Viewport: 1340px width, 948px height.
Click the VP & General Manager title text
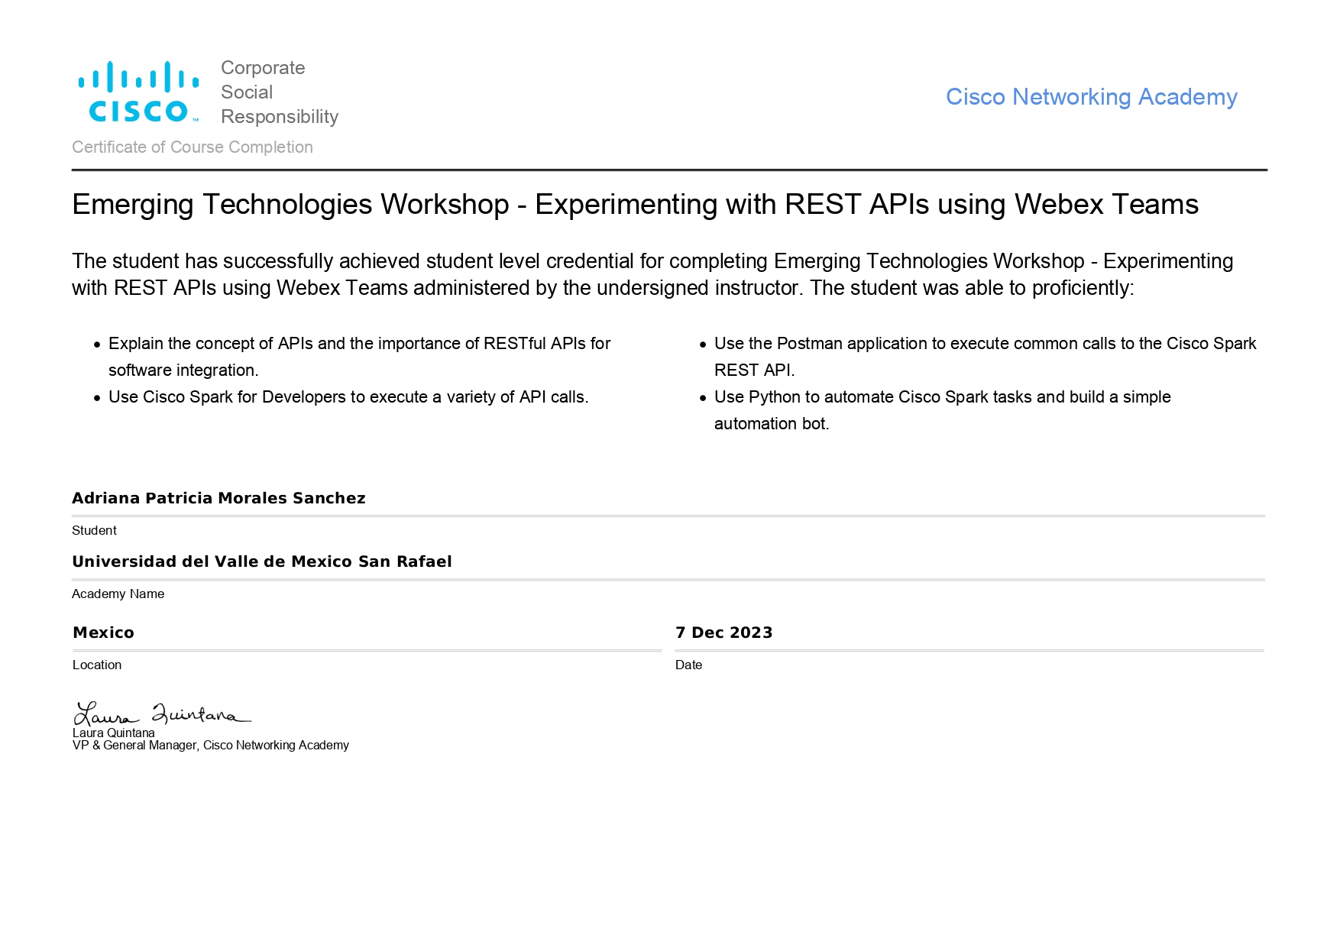pos(210,746)
